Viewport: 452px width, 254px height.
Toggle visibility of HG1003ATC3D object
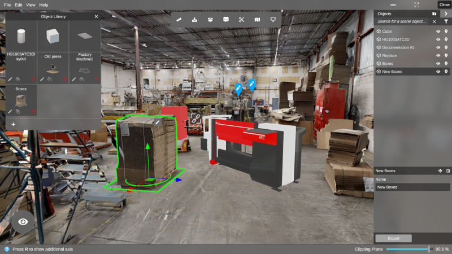click(x=438, y=40)
